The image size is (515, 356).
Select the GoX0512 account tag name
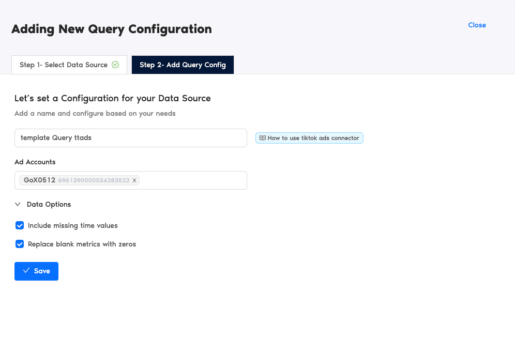tap(39, 180)
